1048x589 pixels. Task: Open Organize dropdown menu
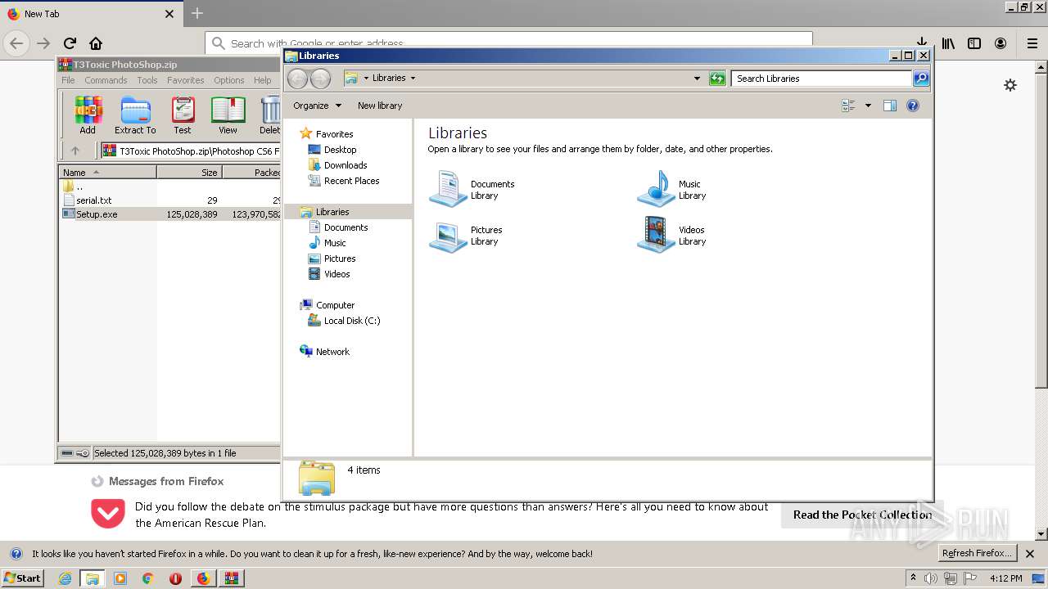[317, 106]
